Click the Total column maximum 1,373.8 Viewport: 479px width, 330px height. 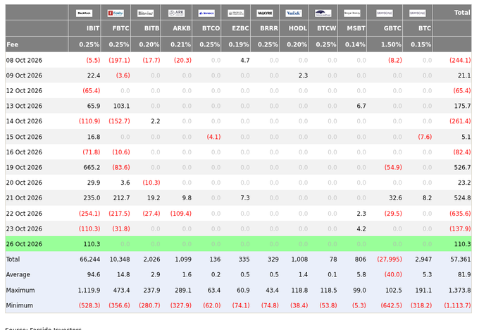click(459, 291)
